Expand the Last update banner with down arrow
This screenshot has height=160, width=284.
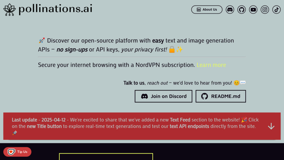(271, 126)
